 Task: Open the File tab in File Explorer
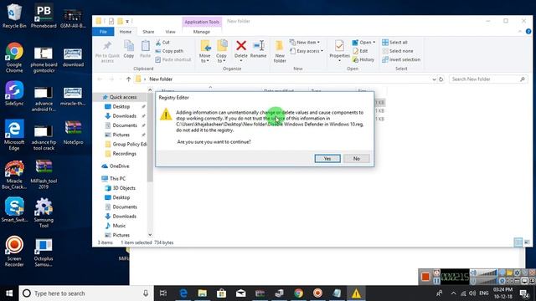pyautogui.click(x=103, y=32)
